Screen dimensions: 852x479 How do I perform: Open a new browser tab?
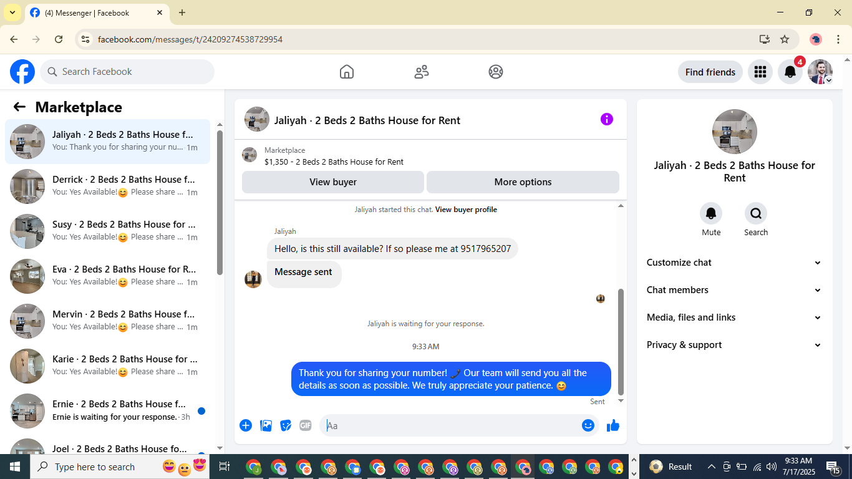coord(182,12)
